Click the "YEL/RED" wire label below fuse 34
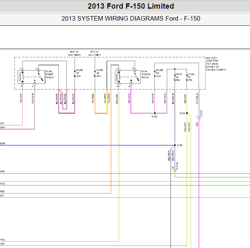250x248 pixels. 93,99
